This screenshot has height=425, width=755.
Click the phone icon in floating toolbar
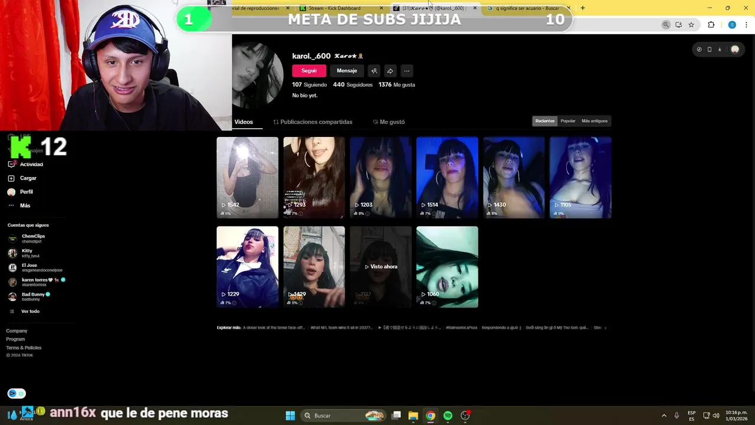click(x=710, y=50)
